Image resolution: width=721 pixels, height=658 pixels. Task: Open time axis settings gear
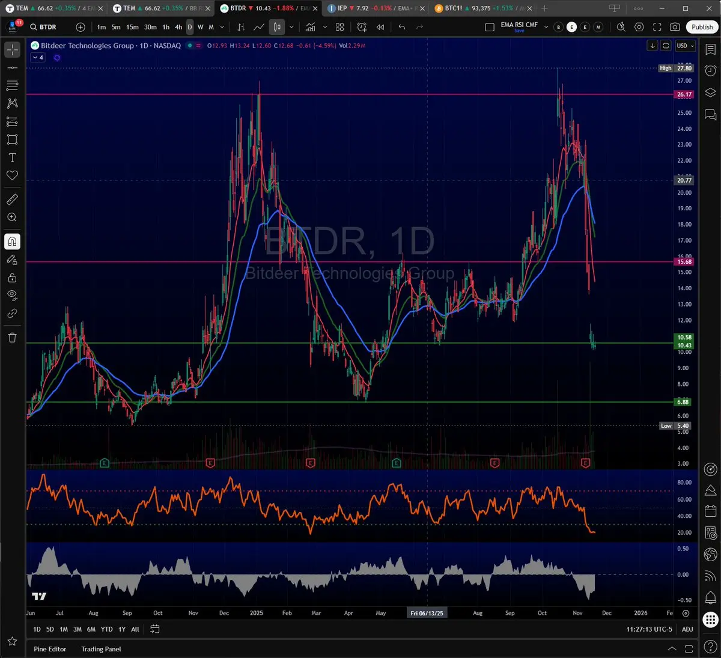686,613
